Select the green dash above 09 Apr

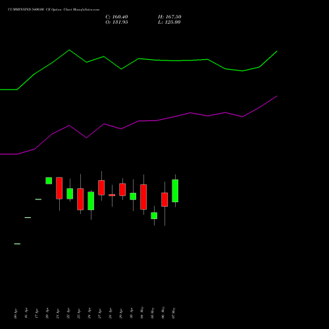pos(17,244)
